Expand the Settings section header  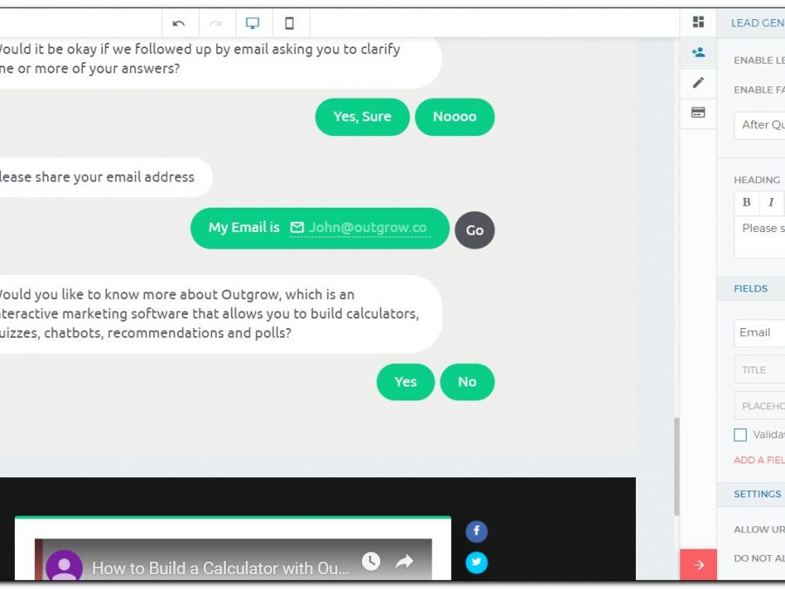[x=757, y=494]
